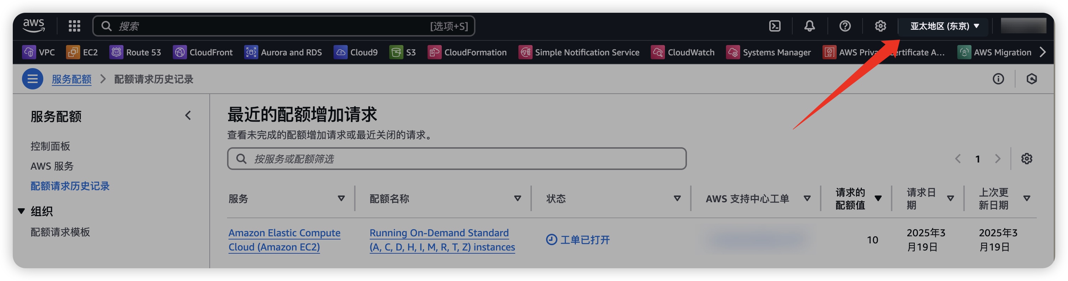This screenshot has width=1068, height=281.
Task: Open Amazon Elastic Compute Cloud (Amazon EC2) link
Action: coord(284,240)
